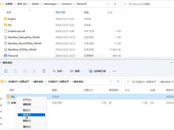Click Steam in the breadcrumb path
174x130 pixels.
[x=35, y=4]
